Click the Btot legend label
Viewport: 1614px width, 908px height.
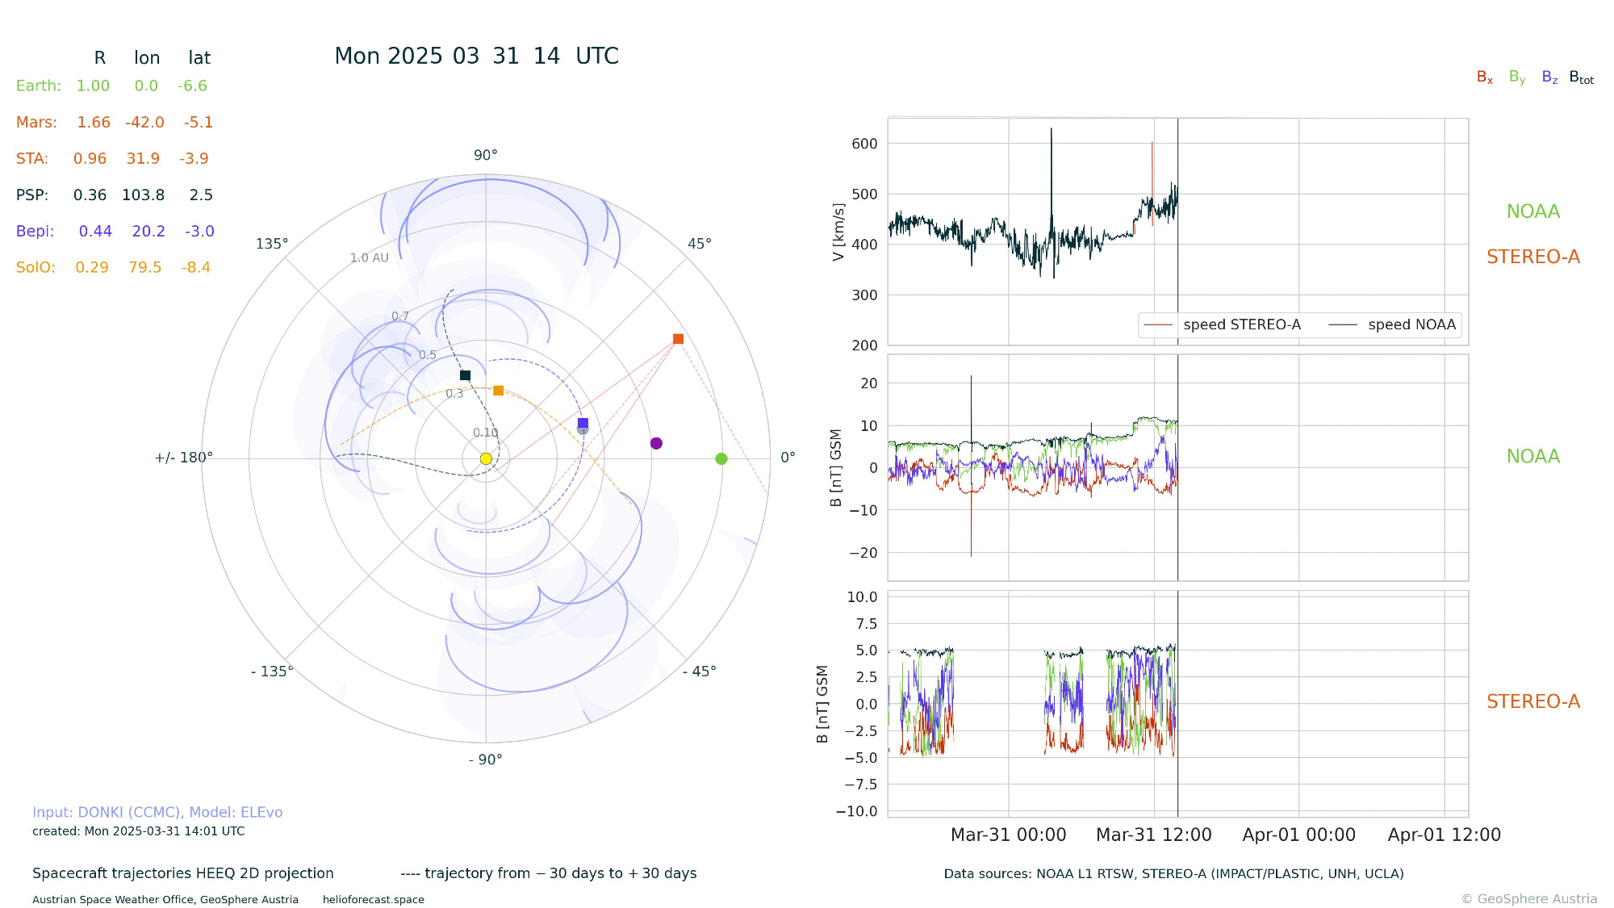[1581, 77]
